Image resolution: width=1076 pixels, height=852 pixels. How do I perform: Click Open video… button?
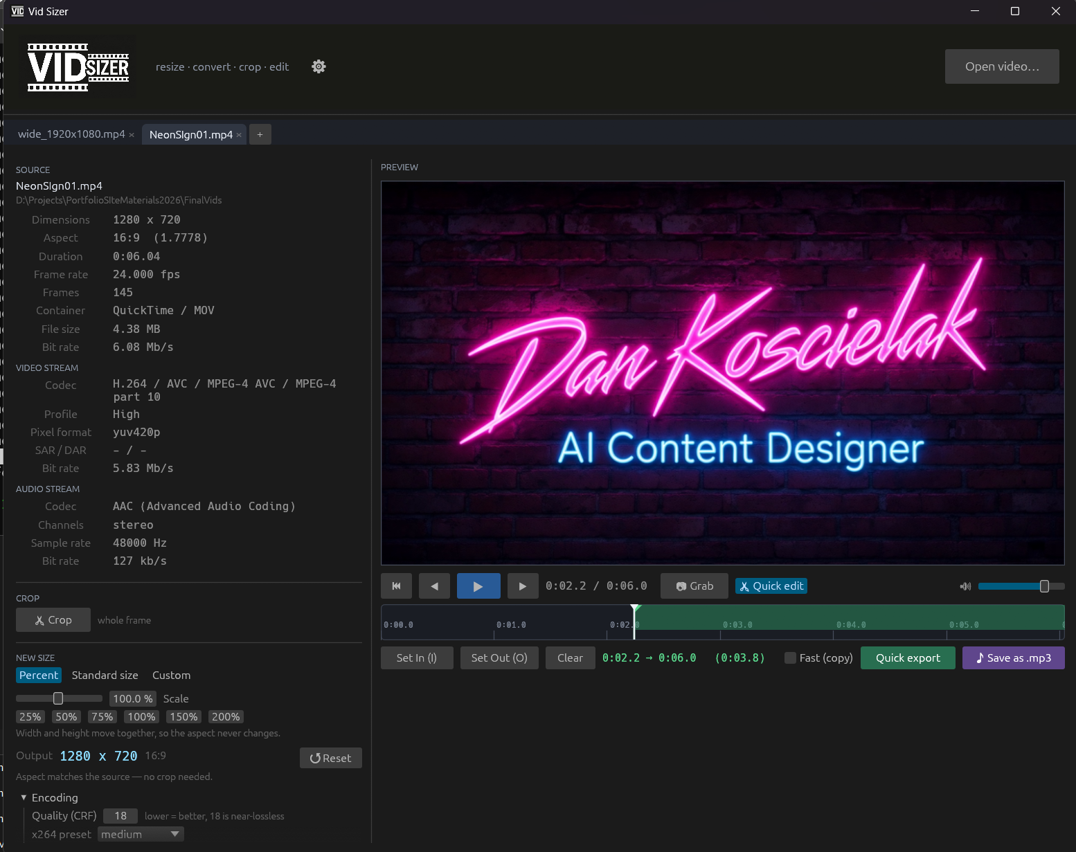1002,66
